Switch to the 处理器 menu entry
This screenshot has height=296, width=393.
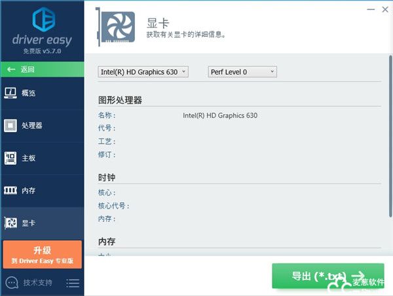[x=32, y=125]
